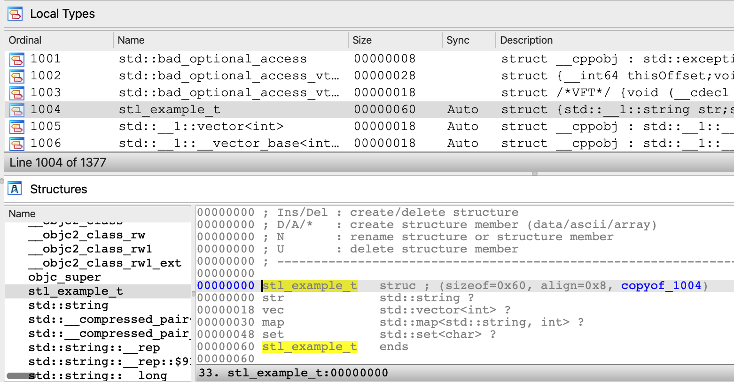Click the highlighted stl_example_t struct name
The image size is (734, 382).
pos(309,285)
